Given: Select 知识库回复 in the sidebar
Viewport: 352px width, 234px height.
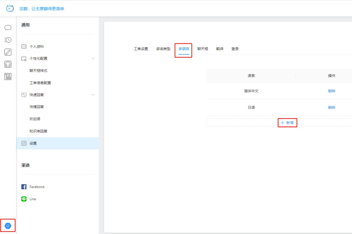Looking at the screenshot, I should pyautogui.click(x=38, y=131).
